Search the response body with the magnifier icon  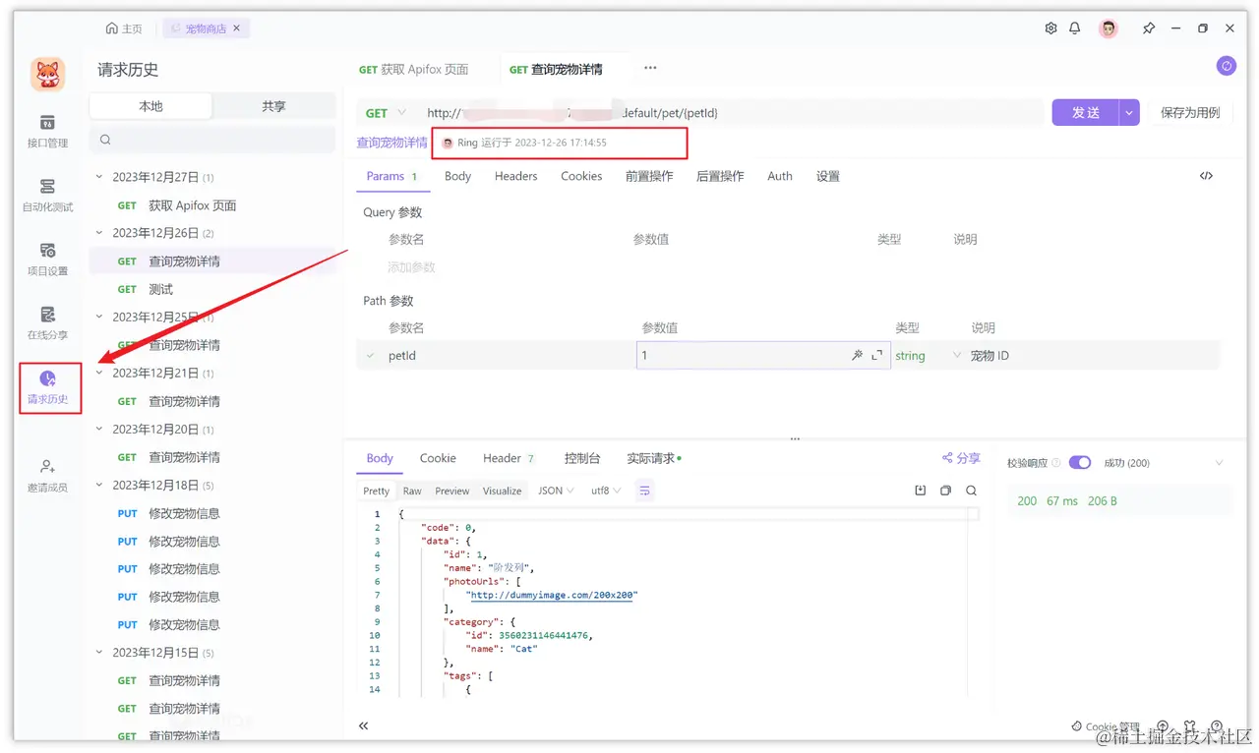tap(971, 490)
